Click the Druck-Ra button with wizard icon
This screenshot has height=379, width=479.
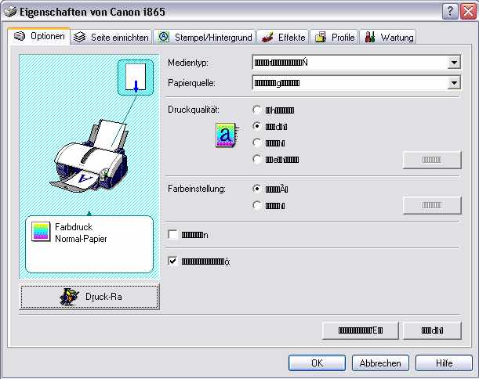[x=89, y=297]
